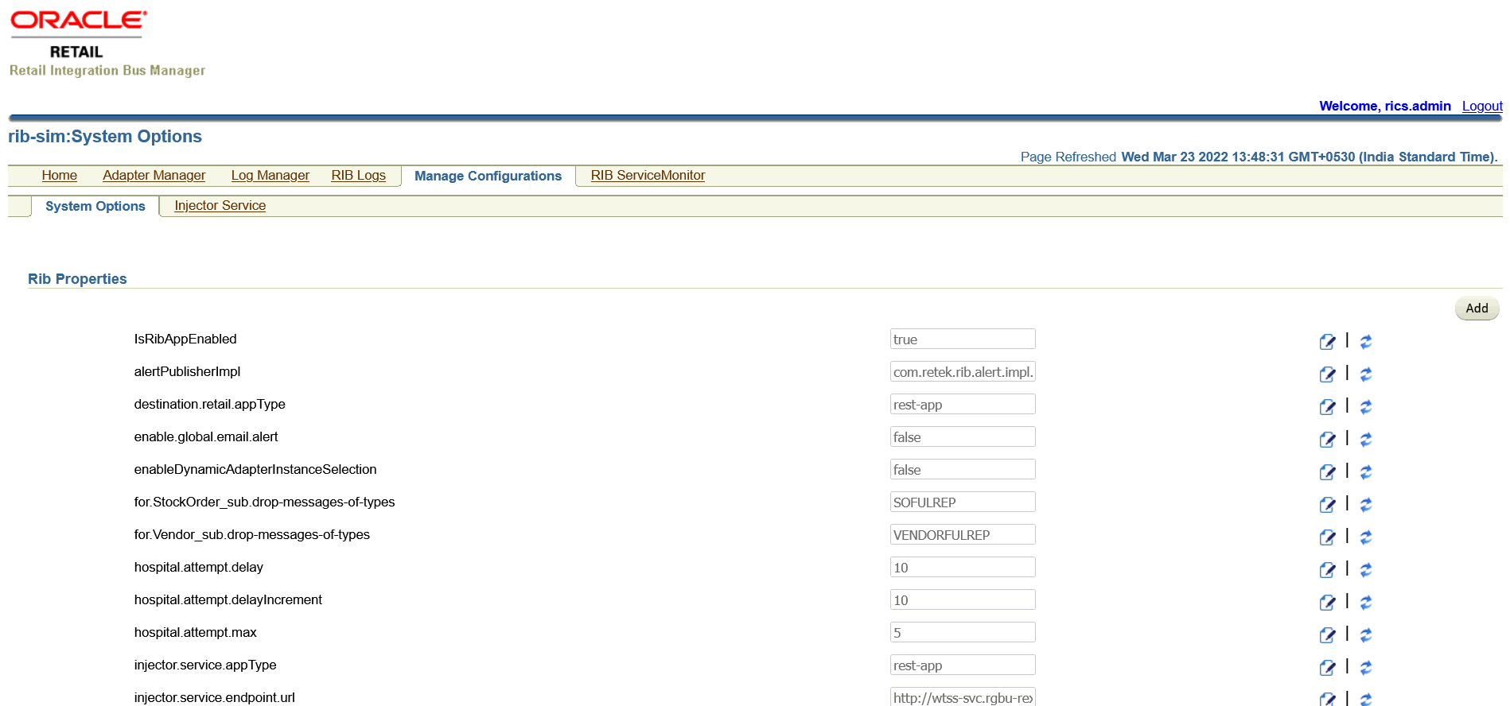Go to Adapter Manager tab

(154, 176)
